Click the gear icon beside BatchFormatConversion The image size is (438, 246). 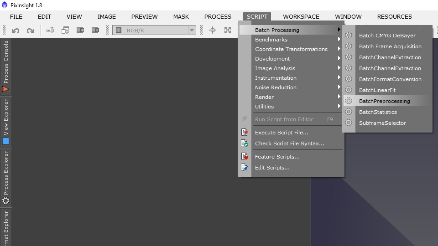click(x=348, y=79)
